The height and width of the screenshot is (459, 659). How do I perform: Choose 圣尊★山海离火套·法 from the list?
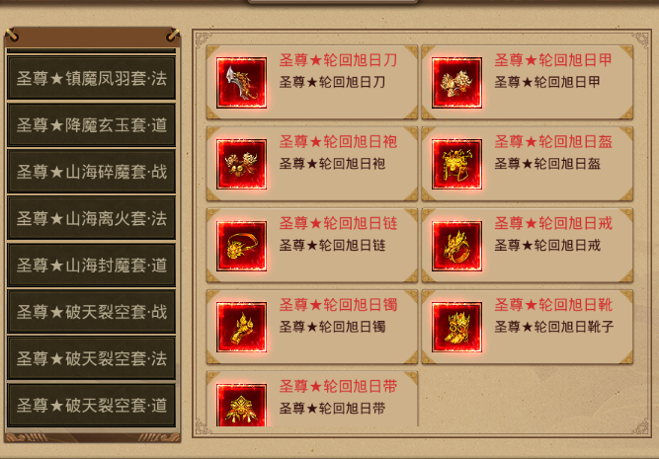[x=92, y=218]
